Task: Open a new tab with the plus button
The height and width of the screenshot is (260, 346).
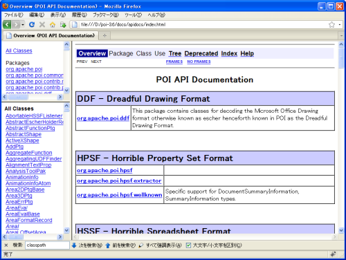Action: tap(104, 35)
